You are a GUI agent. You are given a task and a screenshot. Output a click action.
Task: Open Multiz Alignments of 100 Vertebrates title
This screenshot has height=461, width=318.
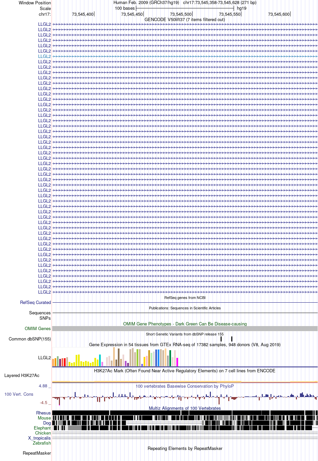tap(185, 408)
